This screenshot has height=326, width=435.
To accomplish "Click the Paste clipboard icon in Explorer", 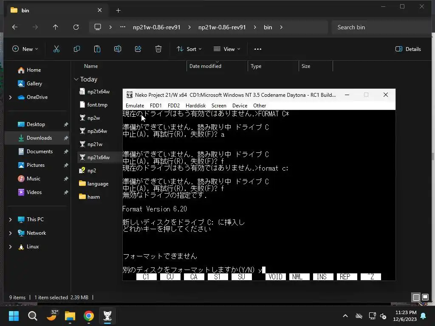I will coord(97,49).
